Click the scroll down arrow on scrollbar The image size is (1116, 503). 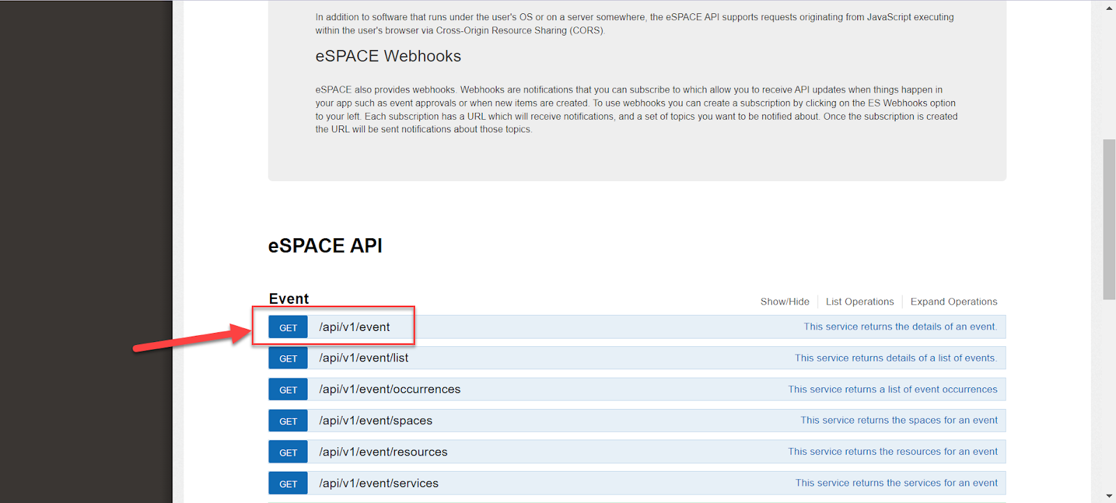coord(1109,495)
